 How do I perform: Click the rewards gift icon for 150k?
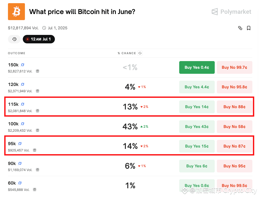pyautogui.click(x=38, y=71)
